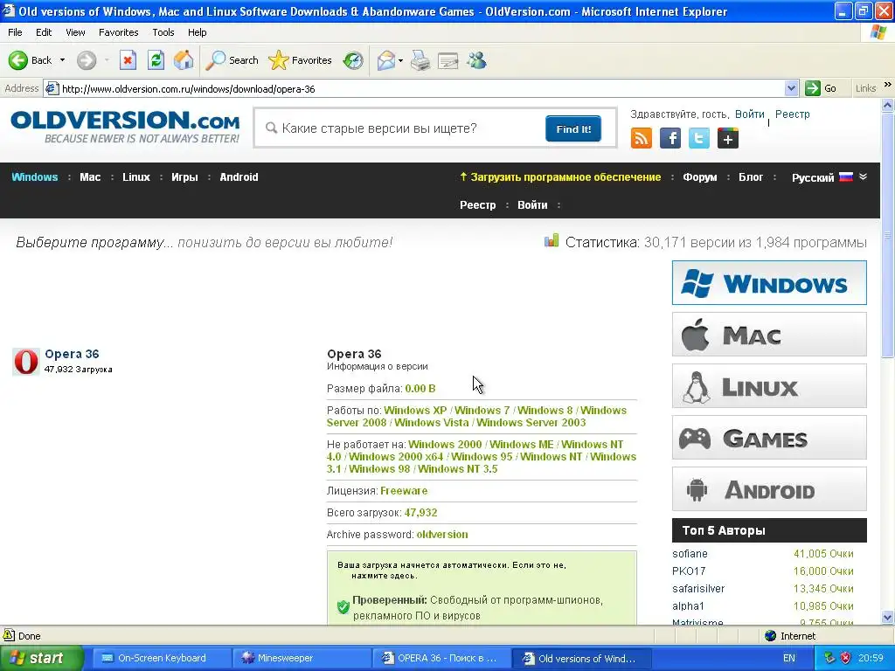Click the network tray icon next to EN
Viewport: 895px width, 671px height.
(x=829, y=658)
